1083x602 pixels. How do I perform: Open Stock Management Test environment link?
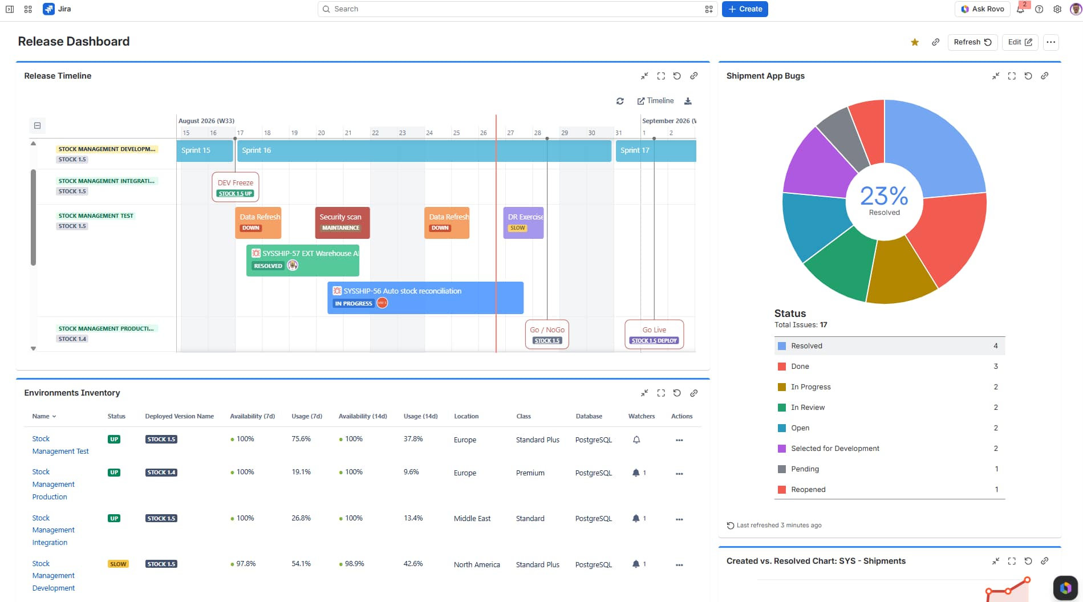pos(60,445)
